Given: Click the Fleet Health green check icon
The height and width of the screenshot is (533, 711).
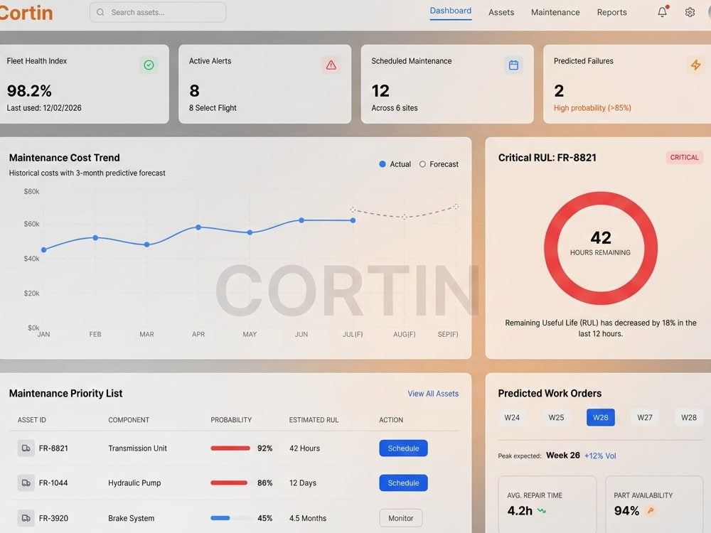Looking at the screenshot, I should pyautogui.click(x=149, y=65).
